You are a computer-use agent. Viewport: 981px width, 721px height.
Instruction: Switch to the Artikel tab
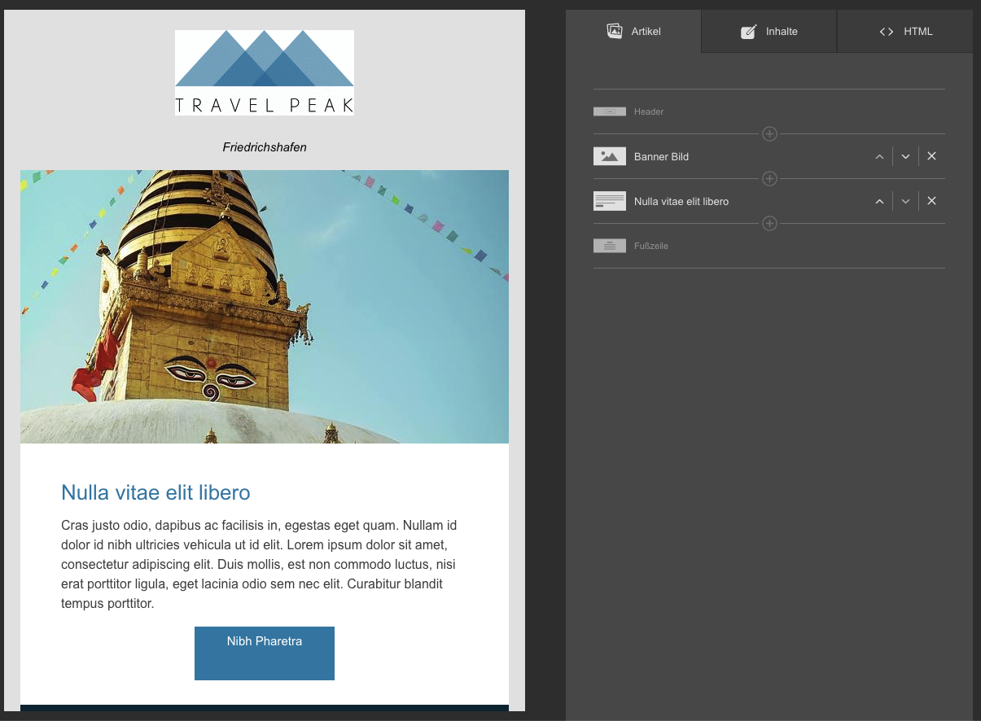coord(633,32)
